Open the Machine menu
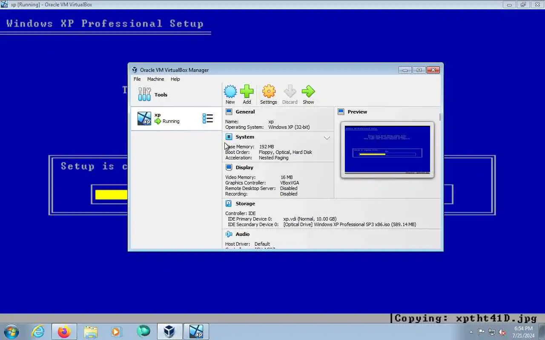This screenshot has width=545, height=340. pos(155,79)
